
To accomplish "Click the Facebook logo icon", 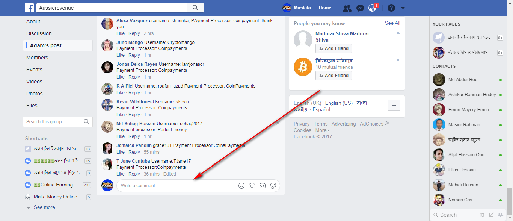I will tap(29, 8).
